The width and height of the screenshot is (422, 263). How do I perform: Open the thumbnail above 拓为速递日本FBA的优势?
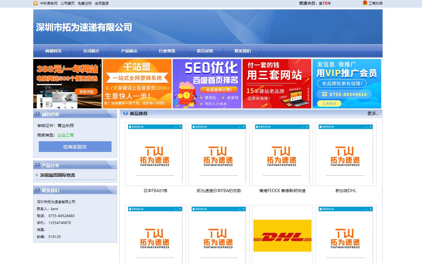point(219,154)
